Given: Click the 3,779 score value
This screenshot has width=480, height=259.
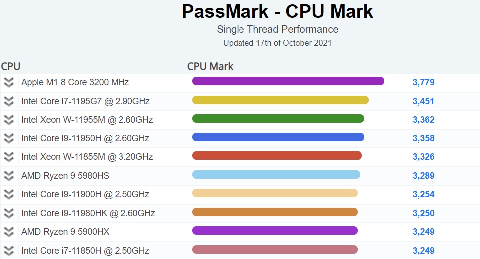Looking at the screenshot, I should (423, 82).
